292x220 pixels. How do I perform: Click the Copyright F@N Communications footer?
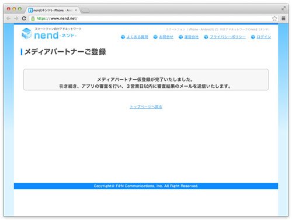[146, 186]
